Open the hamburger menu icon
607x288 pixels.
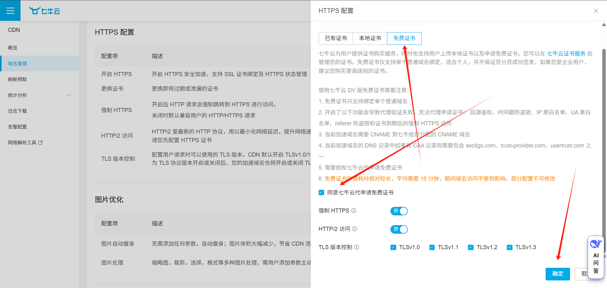tap(10, 11)
